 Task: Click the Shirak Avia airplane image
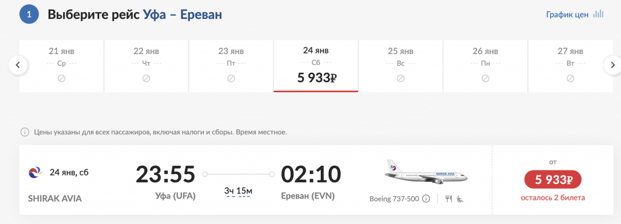click(x=426, y=172)
